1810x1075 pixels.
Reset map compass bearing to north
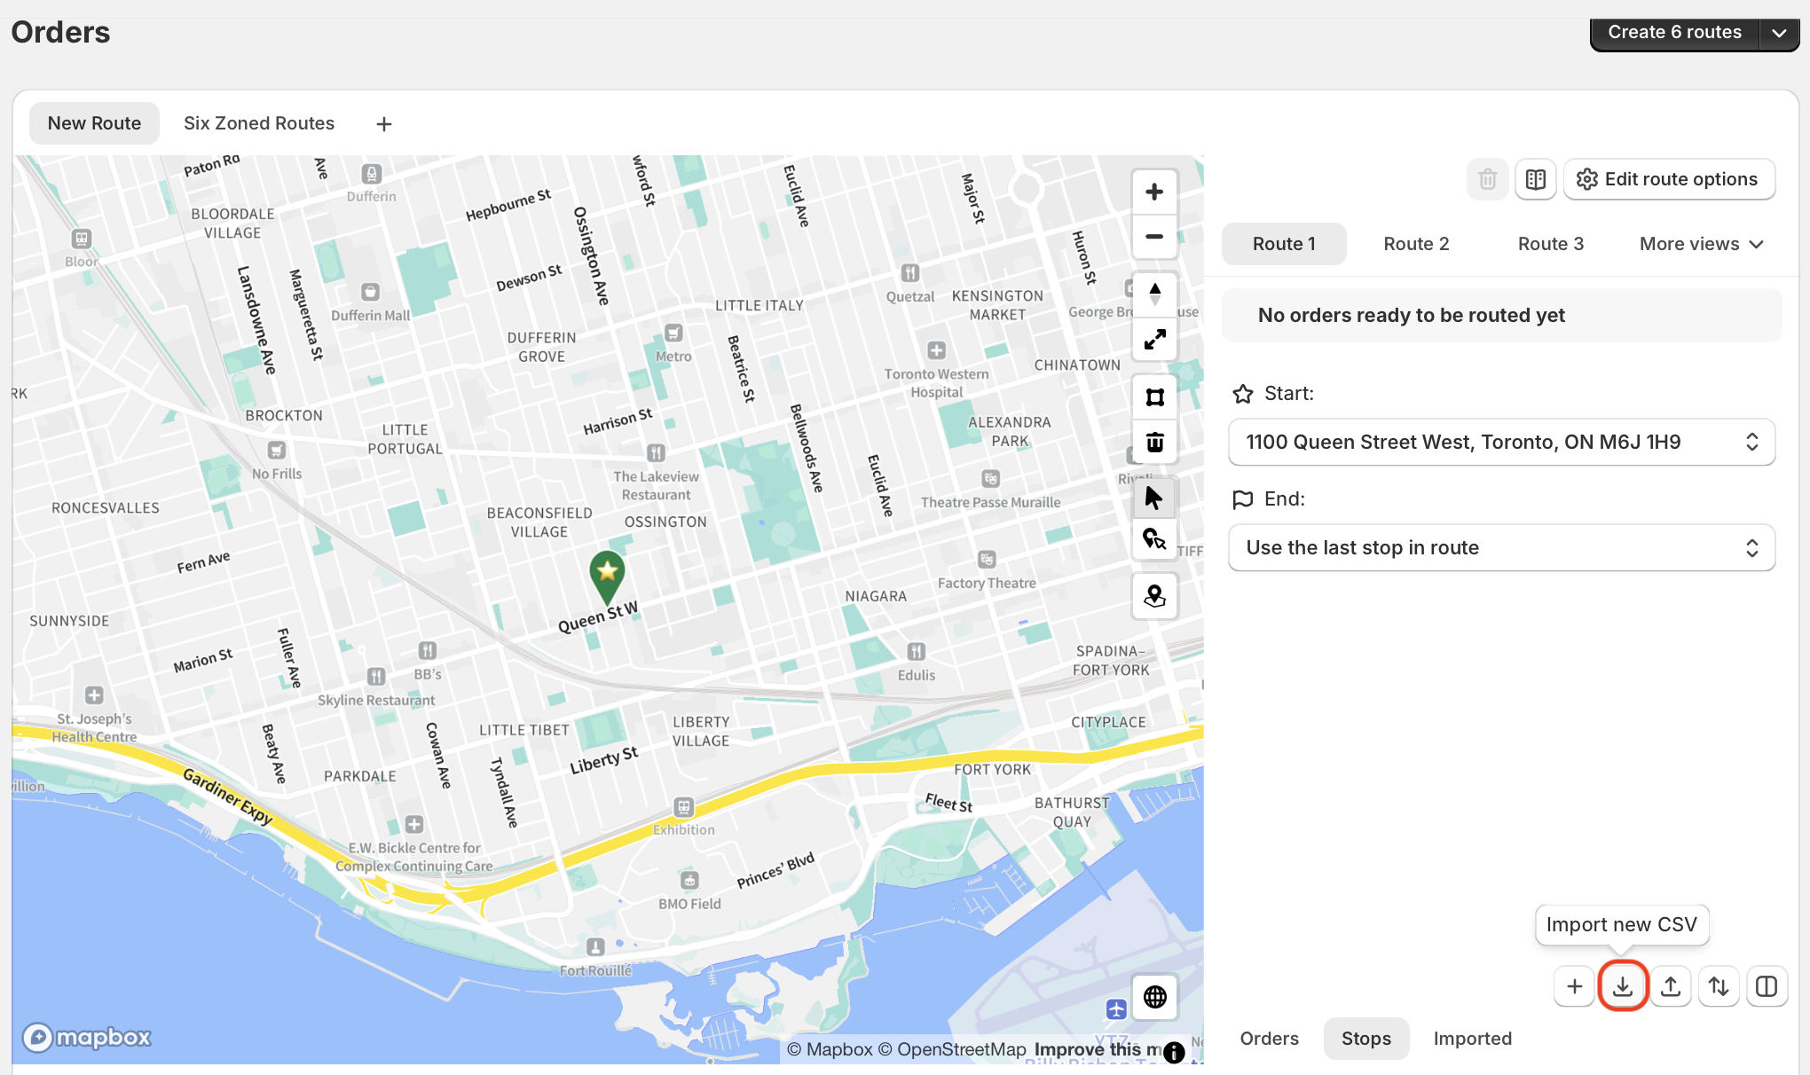1154,294
